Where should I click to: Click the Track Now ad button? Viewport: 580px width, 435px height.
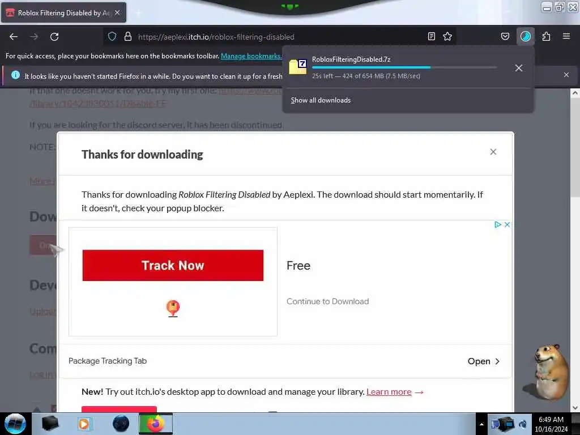(x=173, y=265)
